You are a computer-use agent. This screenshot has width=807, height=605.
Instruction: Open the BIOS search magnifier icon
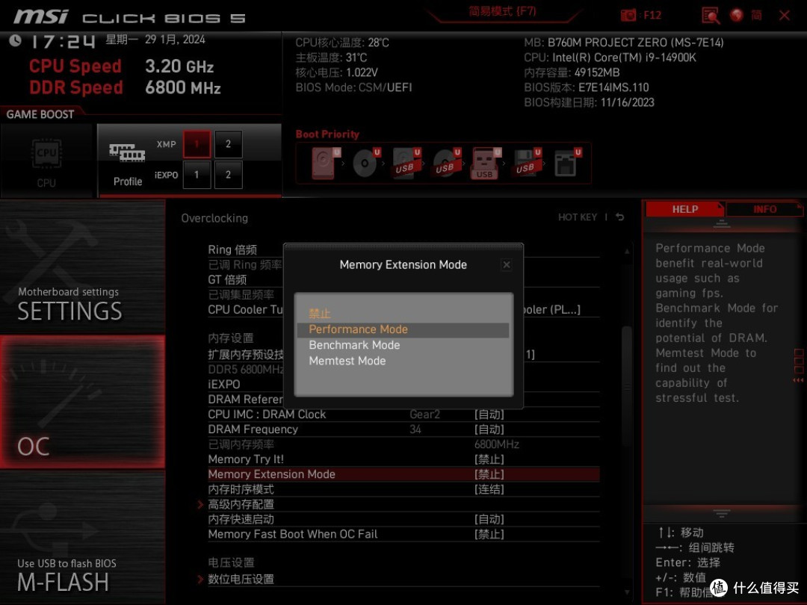pyautogui.click(x=711, y=16)
